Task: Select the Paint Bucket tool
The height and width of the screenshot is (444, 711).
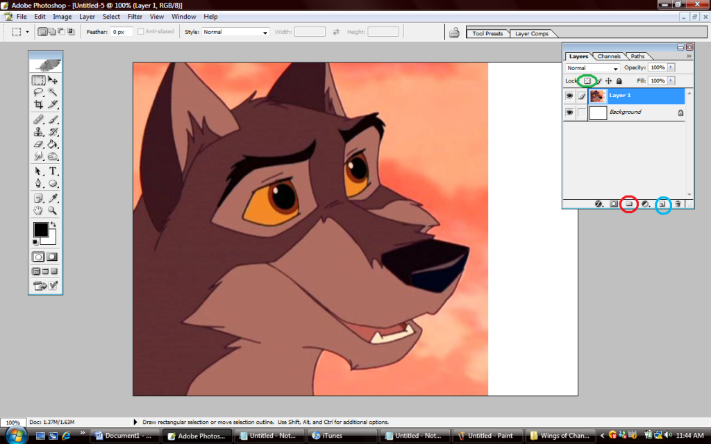Action: 53,144
